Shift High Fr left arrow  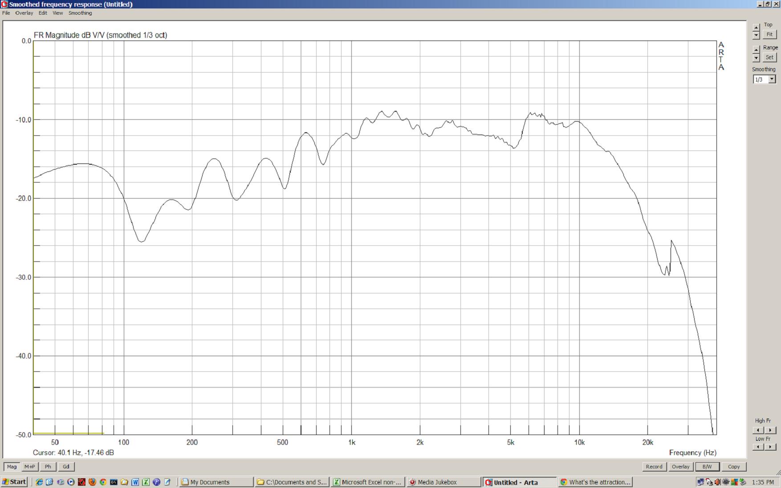(758, 430)
